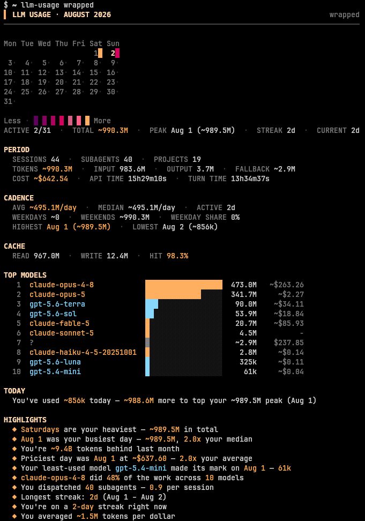
Task: Click the "Sat" weekday column header
Action: pos(95,43)
